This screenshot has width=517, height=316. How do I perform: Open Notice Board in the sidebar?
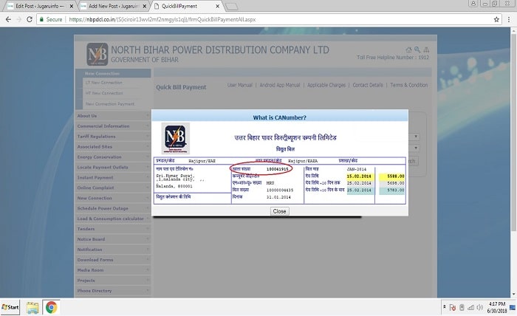[x=113, y=239]
